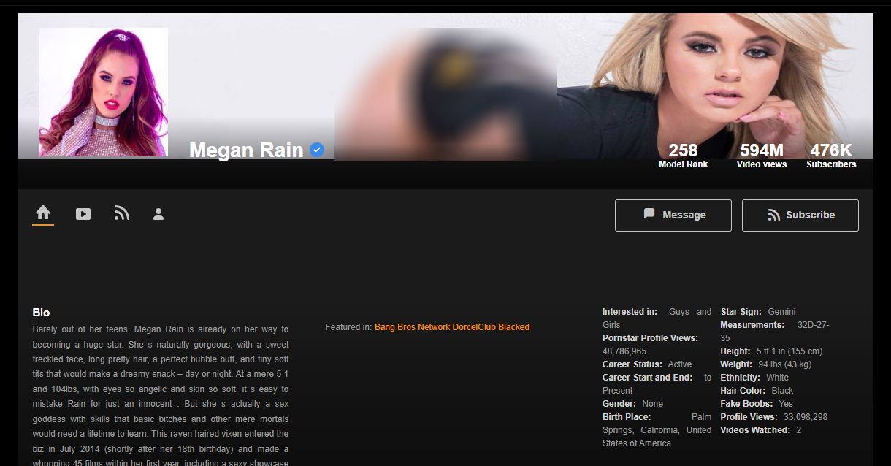Open the feed tab with RSS icon

[x=121, y=213]
